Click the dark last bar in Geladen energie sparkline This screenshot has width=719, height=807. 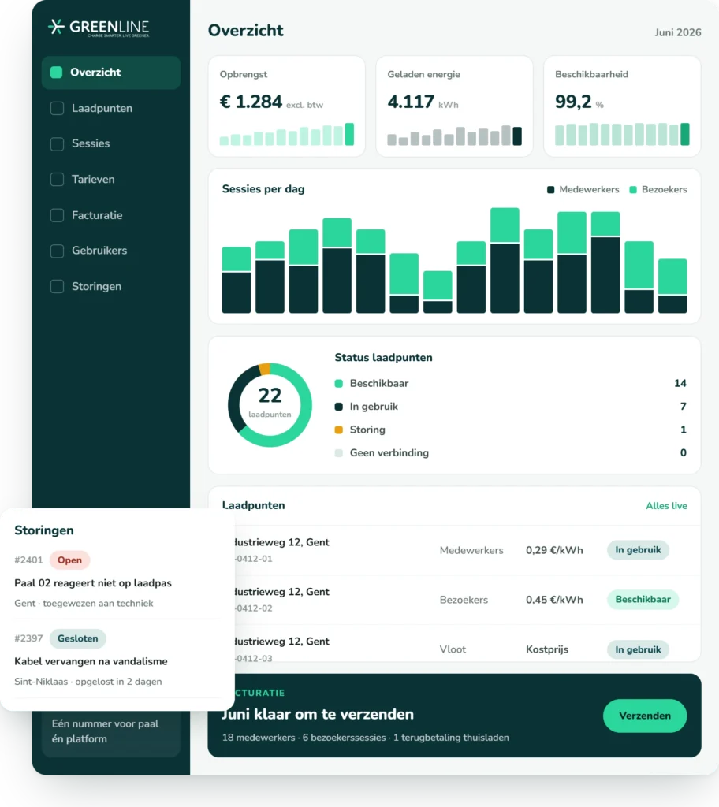pyautogui.click(x=517, y=136)
